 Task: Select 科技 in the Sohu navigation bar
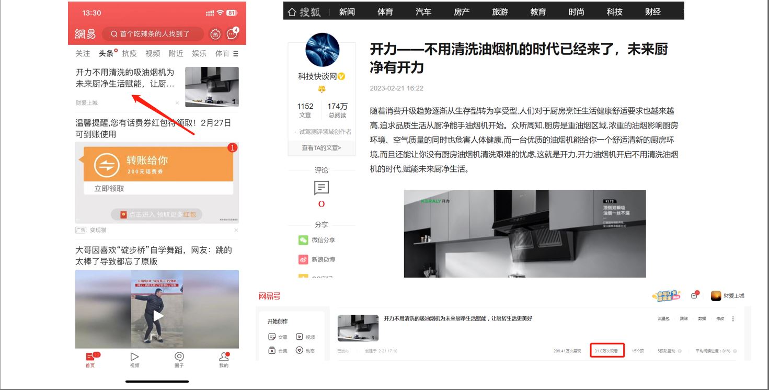(x=614, y=12)
